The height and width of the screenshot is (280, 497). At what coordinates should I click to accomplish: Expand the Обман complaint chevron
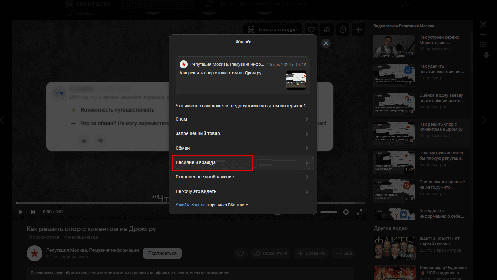coord(307,148)
